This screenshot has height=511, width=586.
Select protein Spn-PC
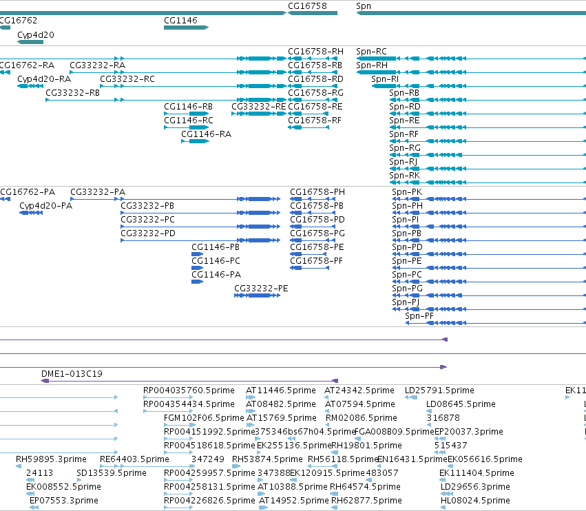tap(406, 274)
